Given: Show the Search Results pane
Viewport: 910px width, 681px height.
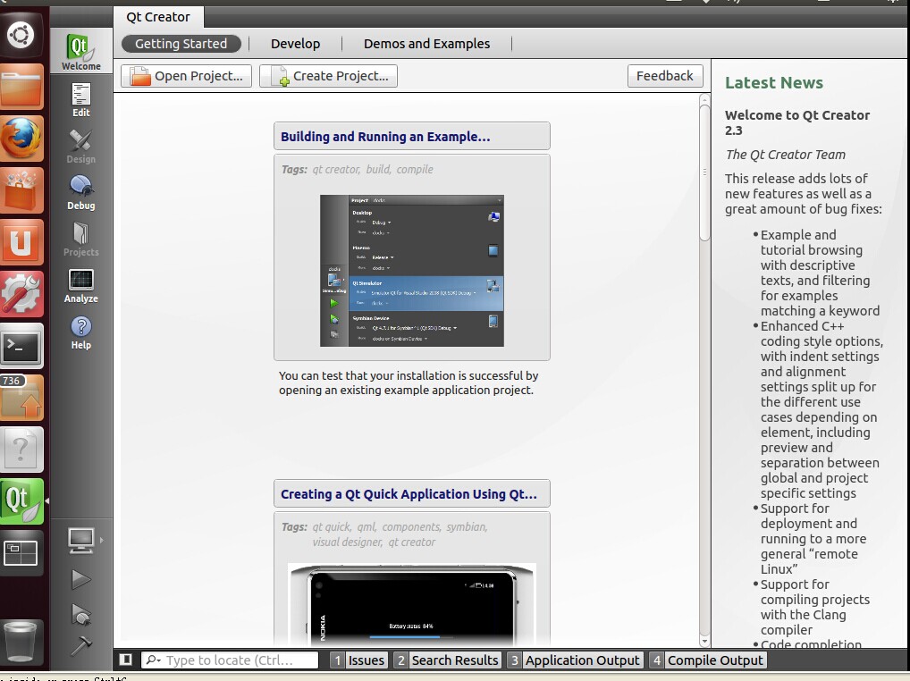Looking at the screenshot, I should (446, 660).
